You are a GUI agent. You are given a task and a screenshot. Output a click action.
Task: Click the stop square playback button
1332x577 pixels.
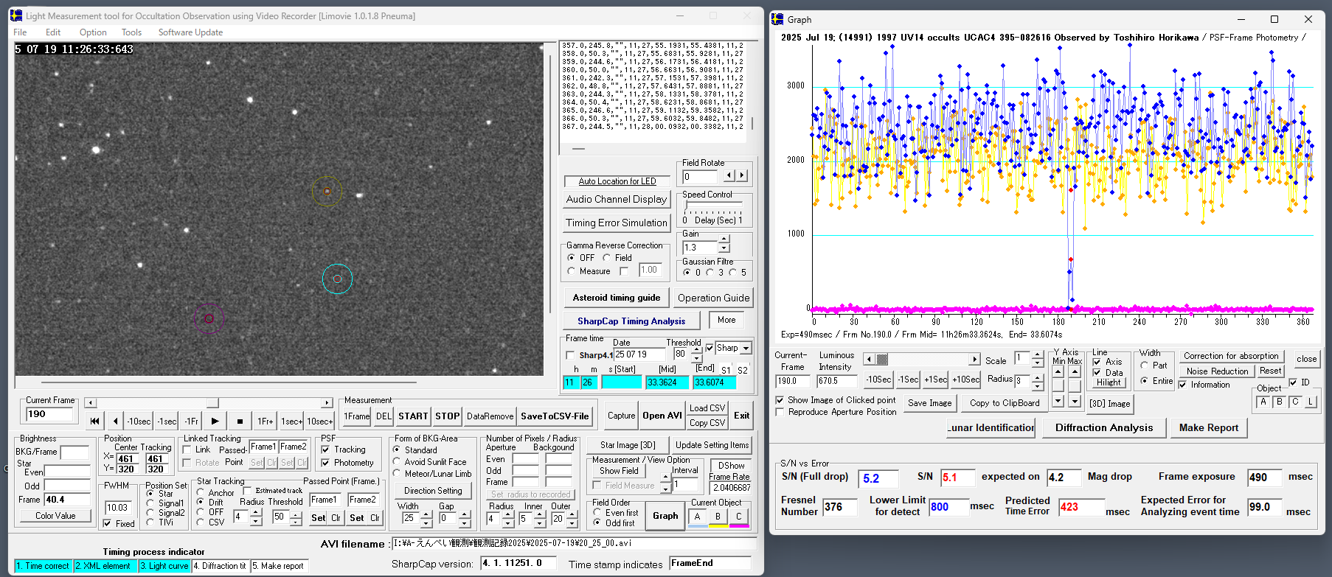[240, 422]
